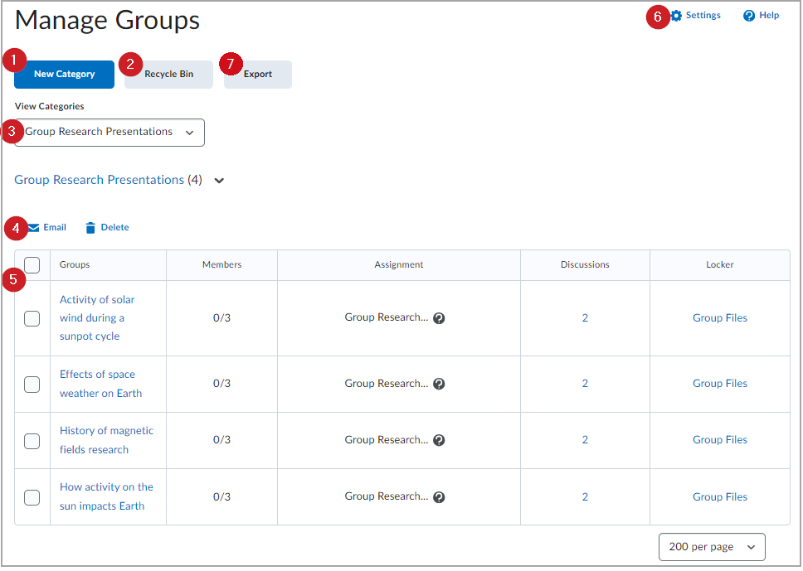Click Group Research... assignment in How activity on sun row
803x571 pixels.
386,496
